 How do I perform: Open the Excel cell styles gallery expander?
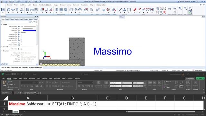pos(145,86)
